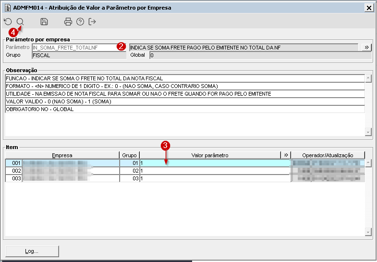The width and height of the screenshot is (377, 262).
Task: Select the FORMATO observation line
Action: tap(185, 86)
